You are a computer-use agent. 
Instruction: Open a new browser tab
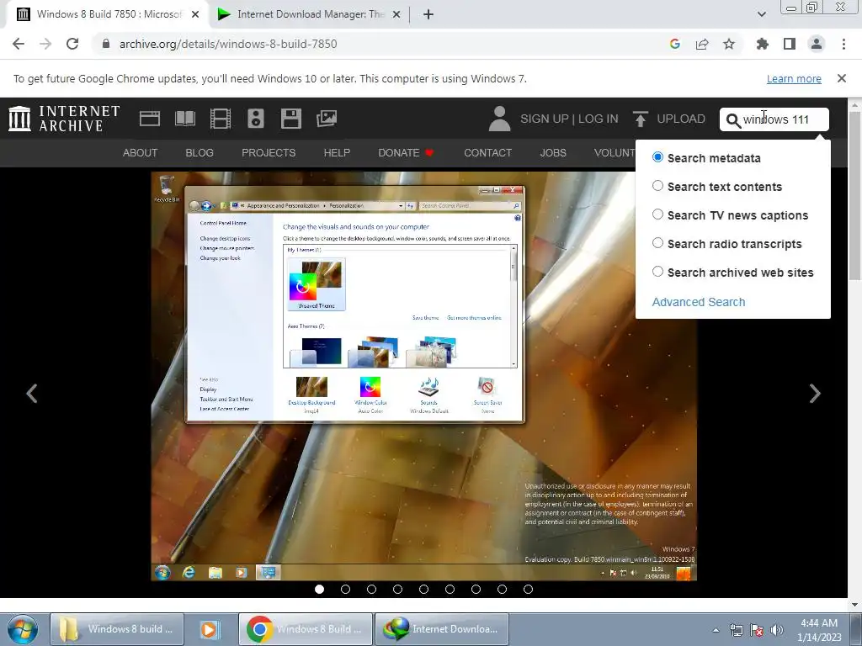pos(428,14)
